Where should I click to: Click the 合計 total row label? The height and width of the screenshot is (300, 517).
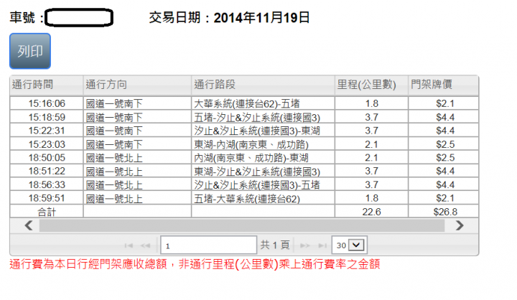(47, 212)
